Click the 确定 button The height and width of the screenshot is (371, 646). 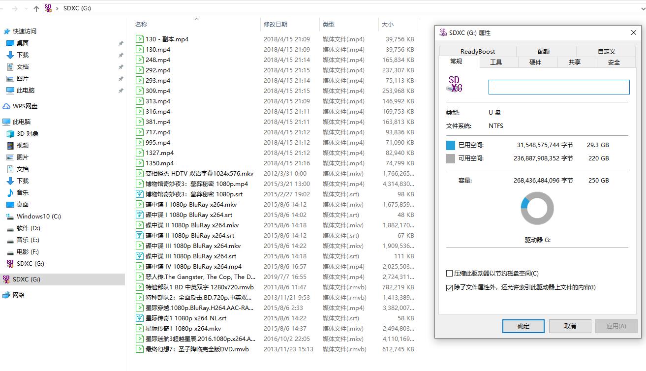pyautogui.click(x=523, y=326)
